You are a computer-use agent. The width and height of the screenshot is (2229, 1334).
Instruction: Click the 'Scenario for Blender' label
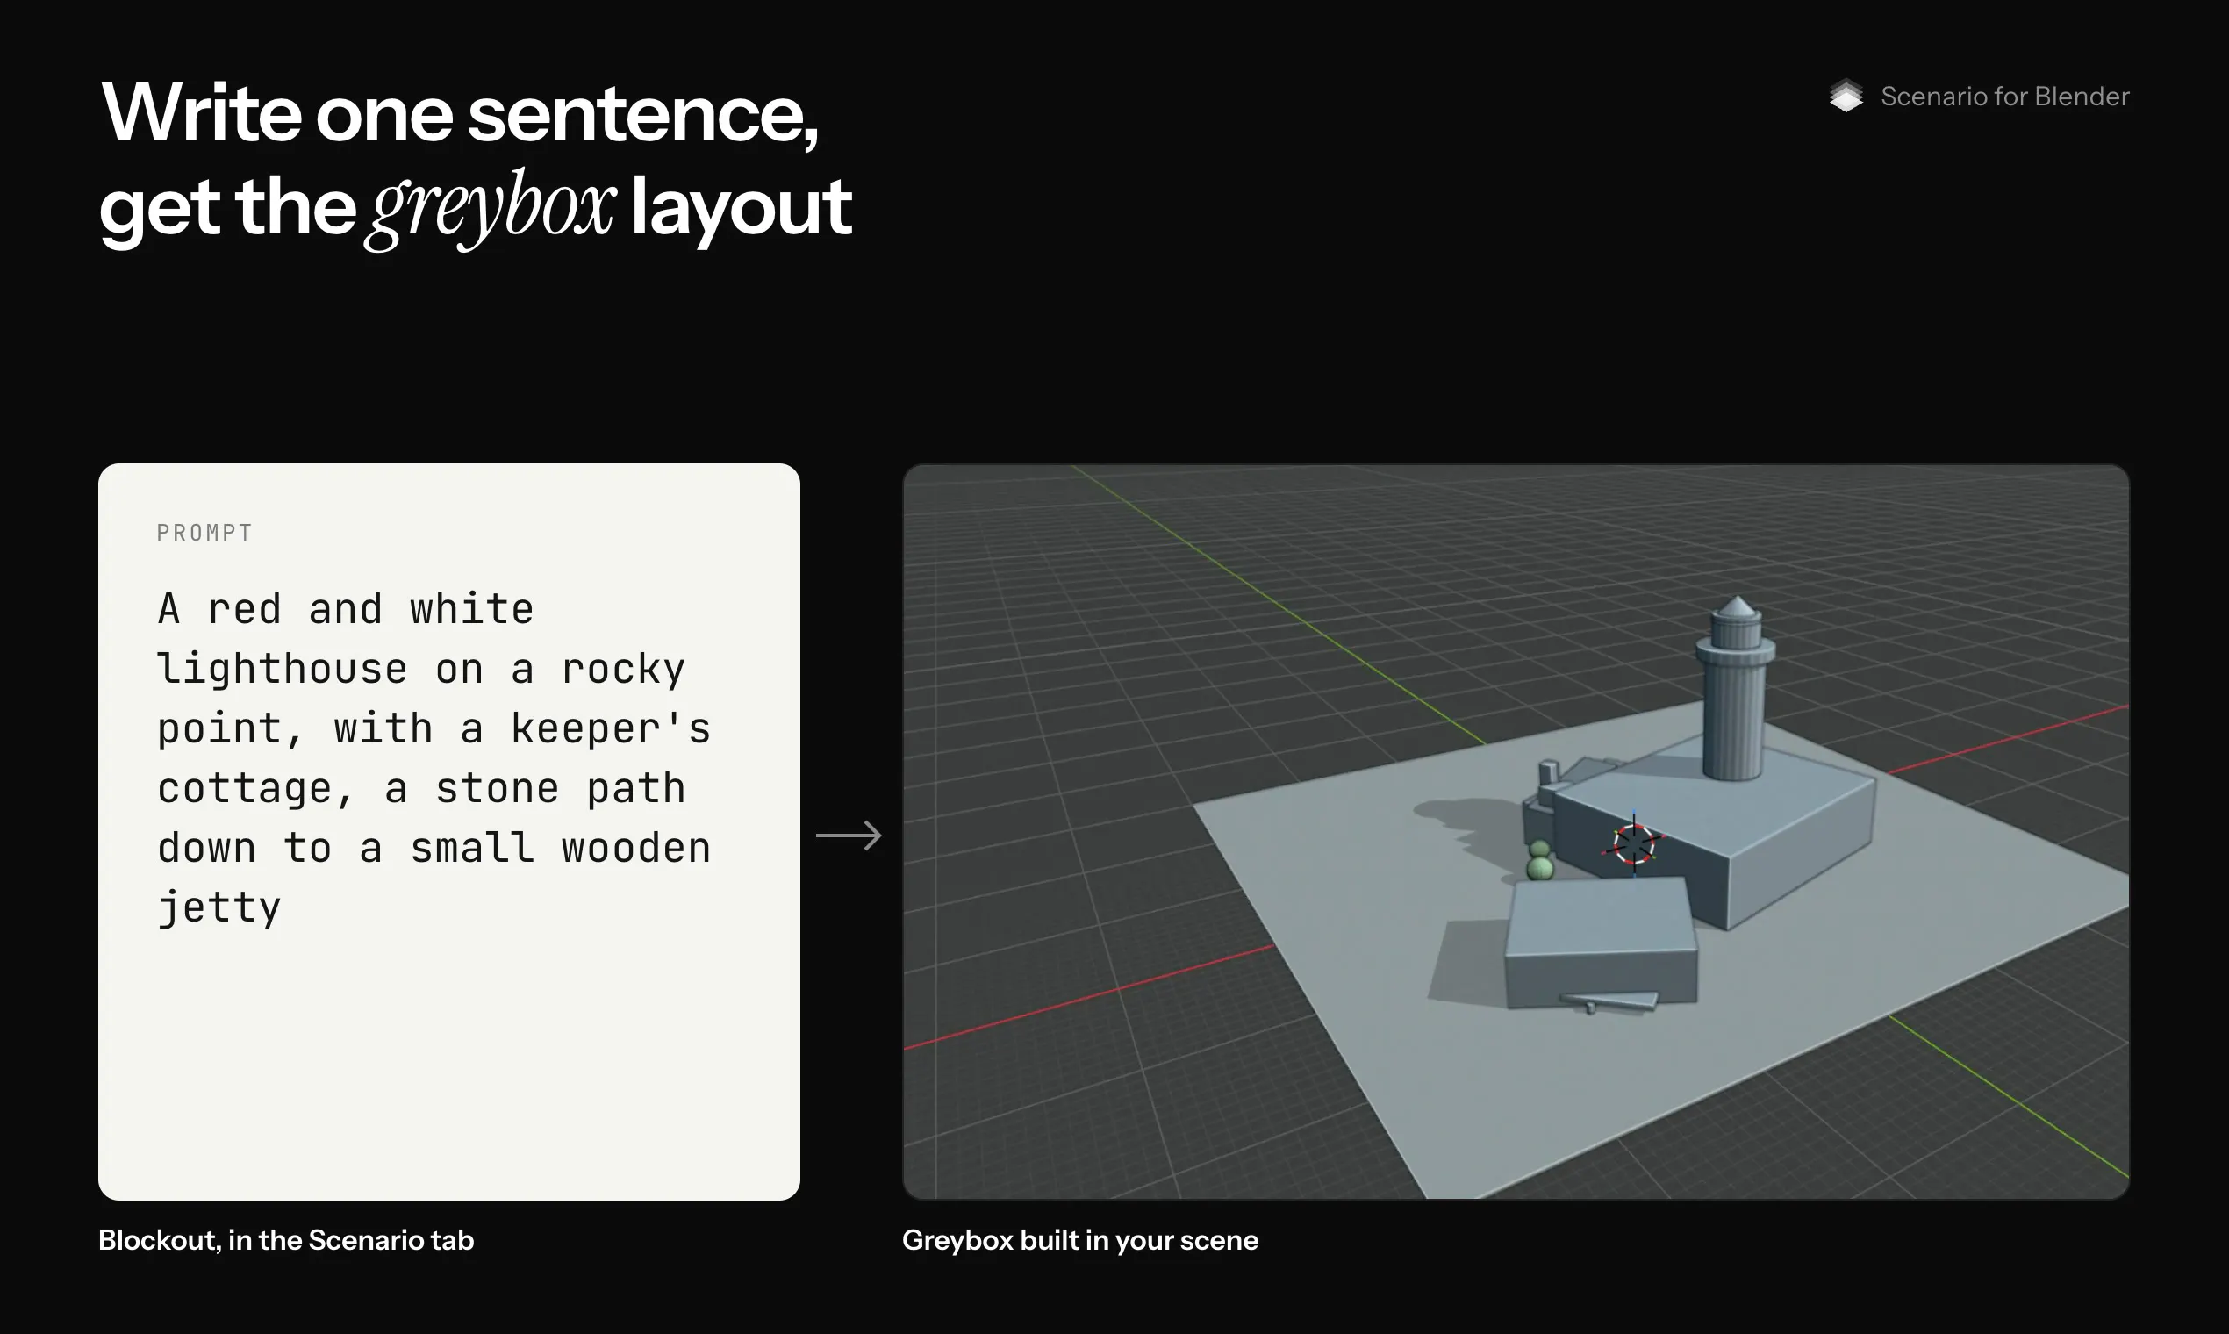tap(2004, 97)
